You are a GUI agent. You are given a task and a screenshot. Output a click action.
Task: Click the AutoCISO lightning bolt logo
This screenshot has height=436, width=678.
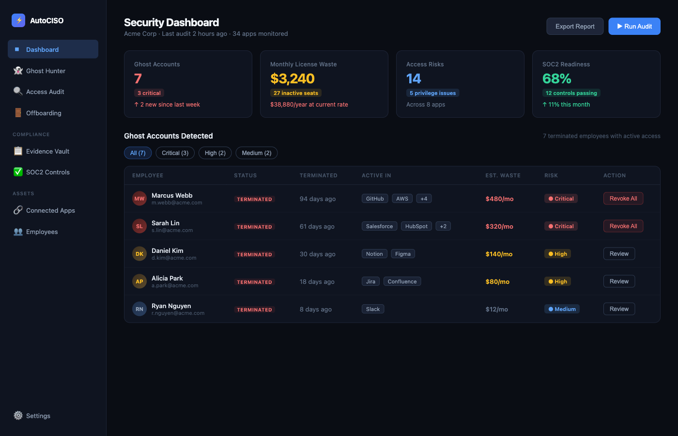[18, 20]
